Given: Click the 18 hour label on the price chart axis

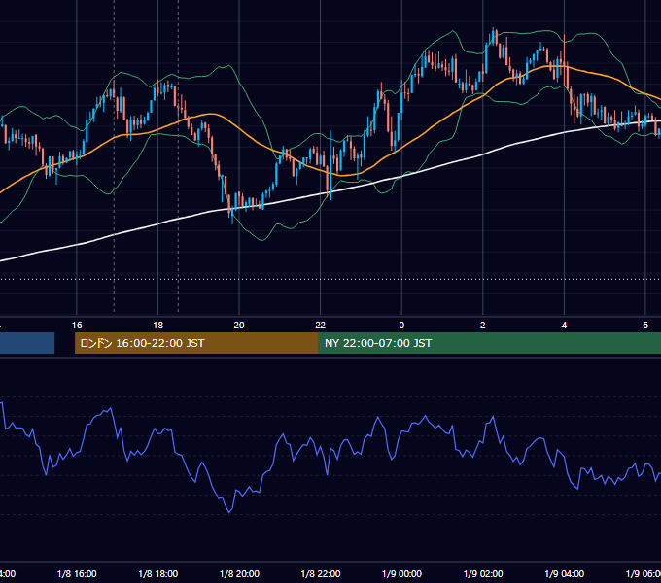Looking at the screenshot, I should 158,326.
